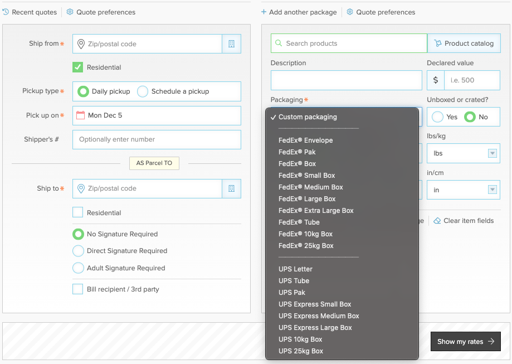The height and width of the screenshot is (364, 512).
Task: Click the Recent quotes clock icon
Action: [6, 12]
